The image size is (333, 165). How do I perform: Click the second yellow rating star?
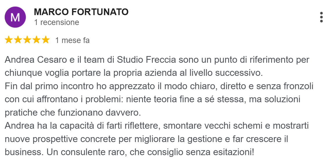coord(18,40)
